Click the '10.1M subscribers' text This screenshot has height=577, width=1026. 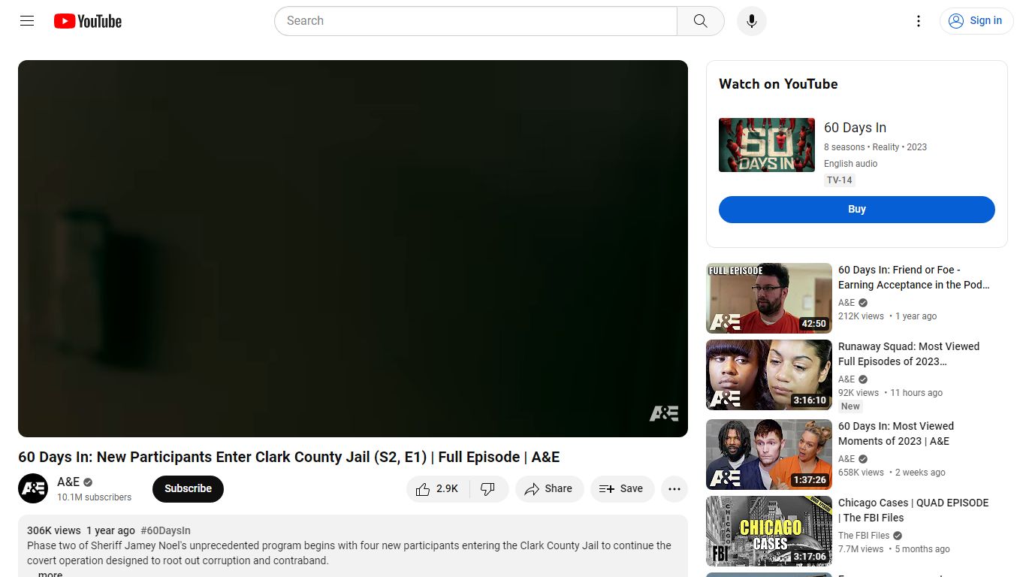click(x=95, y=497)
